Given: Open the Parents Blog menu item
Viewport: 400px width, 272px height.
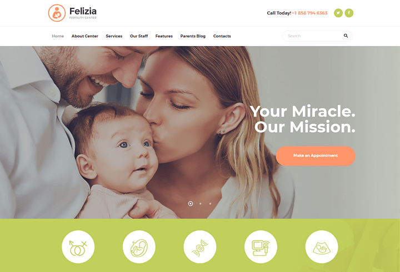Looking at the screenshot, I should (193, 36).
